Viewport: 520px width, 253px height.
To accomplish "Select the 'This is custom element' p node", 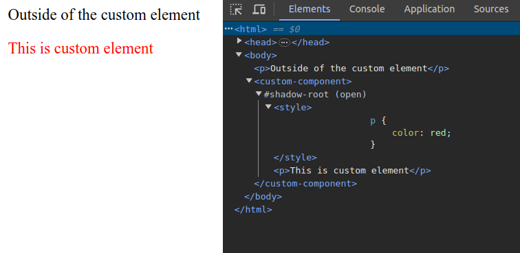I will pyautogui.click(x=352, y=171).
